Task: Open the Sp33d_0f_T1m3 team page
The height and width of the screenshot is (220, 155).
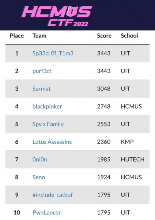Action: 53,54
